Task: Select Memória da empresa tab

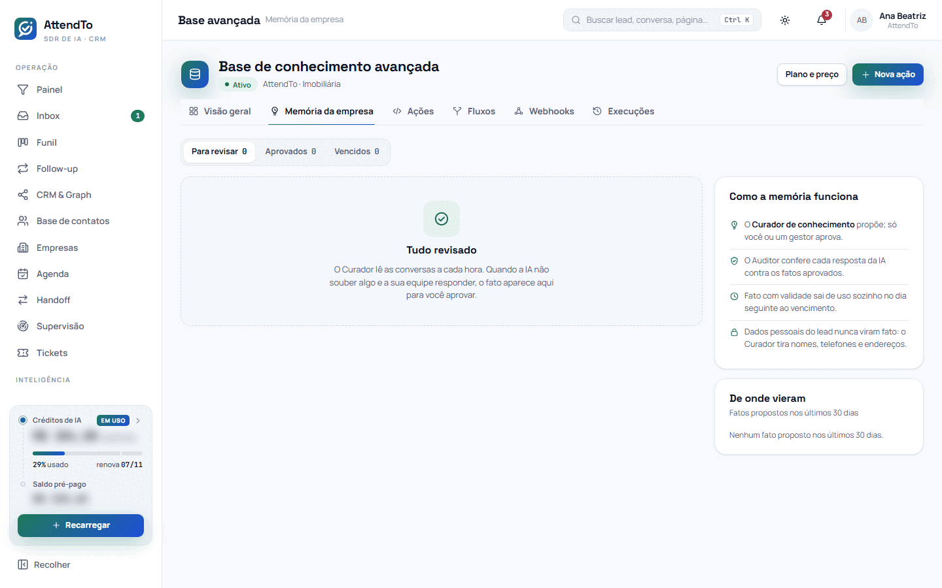Action: [322, 111]
